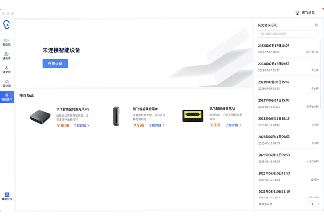Click the 历史会议记录 heading
Image resolution: width=324 pixels, height=220 pixels.
[x=267, y=25]
